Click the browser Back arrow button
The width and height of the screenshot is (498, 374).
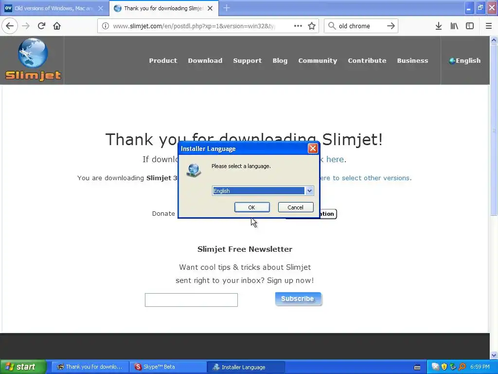click(x=10, y=26)
